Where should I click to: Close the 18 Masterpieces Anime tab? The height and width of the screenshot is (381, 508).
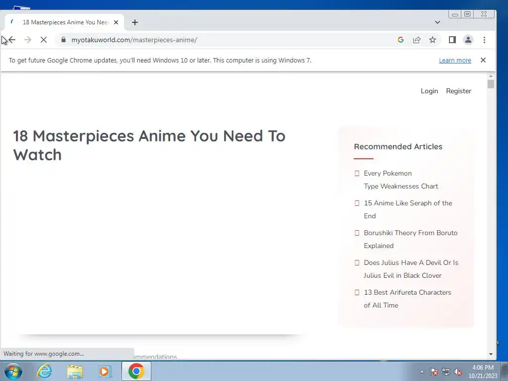point(116,22)
